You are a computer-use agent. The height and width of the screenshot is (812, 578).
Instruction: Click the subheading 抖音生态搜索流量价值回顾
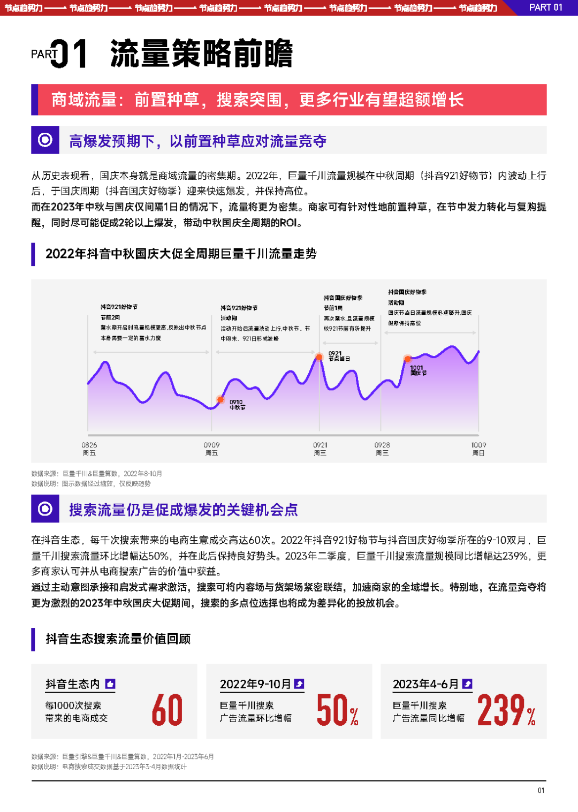pos(118,639)
